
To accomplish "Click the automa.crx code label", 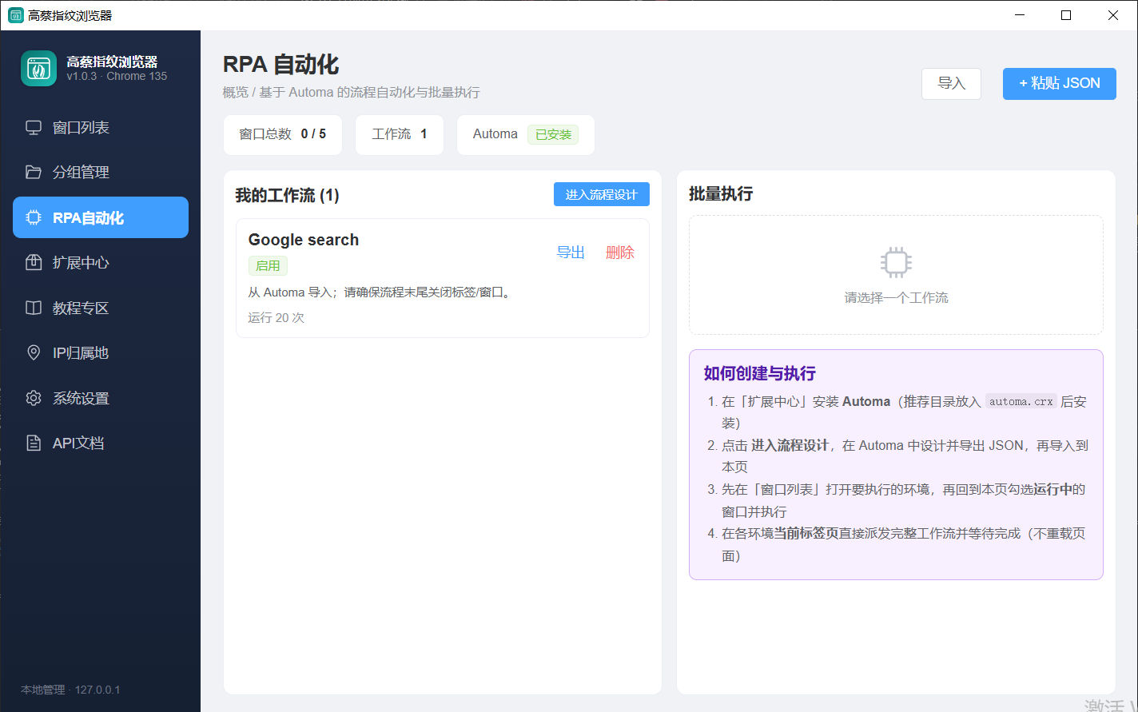I will point(1021,402).
